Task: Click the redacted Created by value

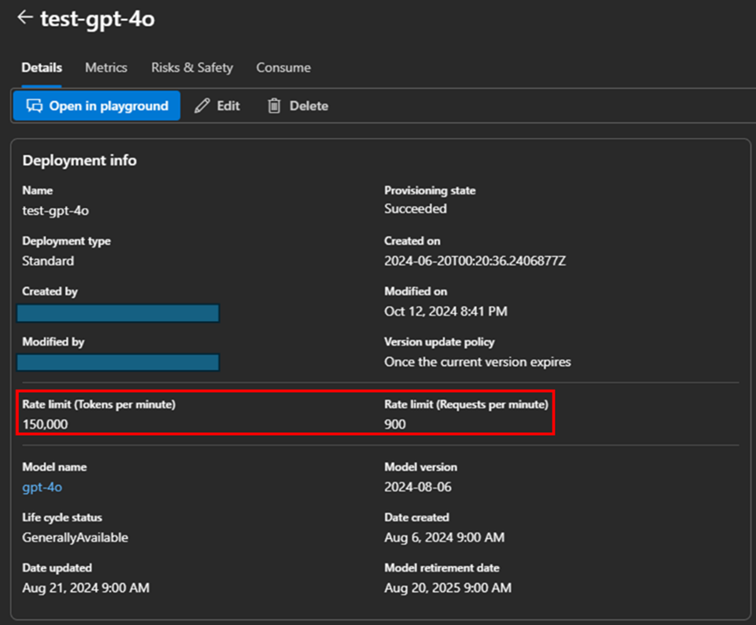Action: 118,313
